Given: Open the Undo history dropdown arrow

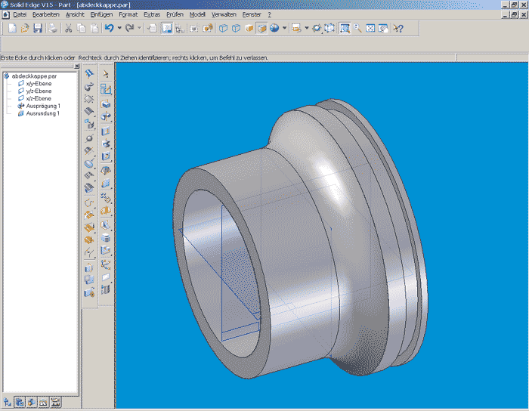Looking at the screenshot, I should coord(119,28).
